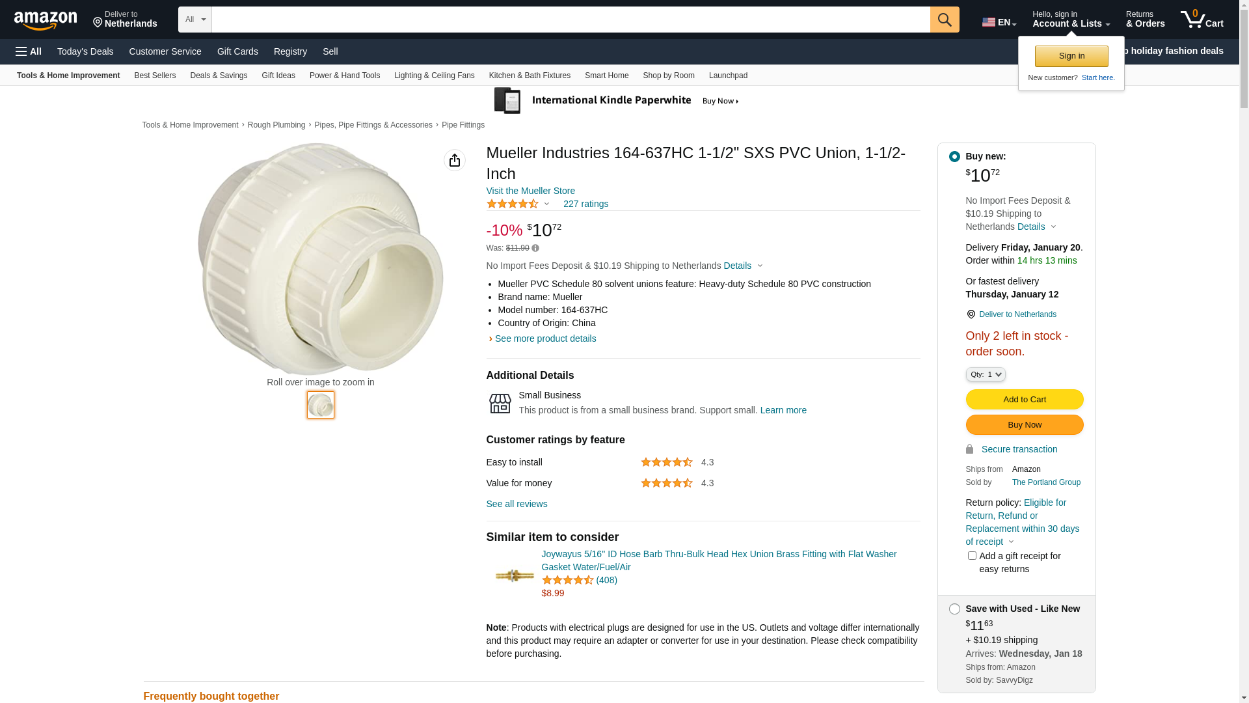Open the shopping cart icon
Screen dimensions: 1249x703
click(1202, 20)
